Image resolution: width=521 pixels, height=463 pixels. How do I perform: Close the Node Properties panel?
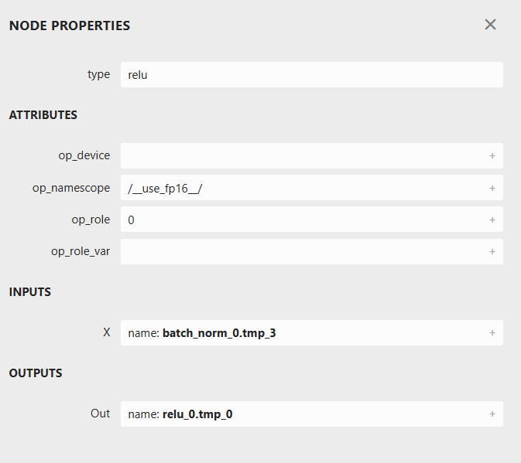click(490, 25)
